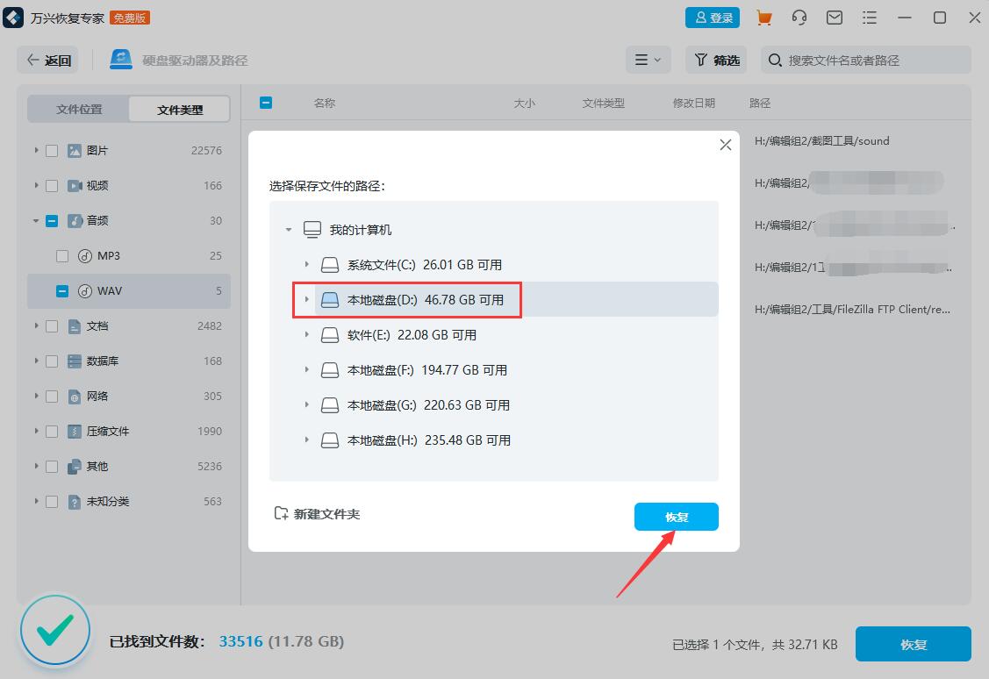This screenshot has height=679, width=989.
Task: Expand the 本地磁盘(D:) drive
Action: [306, 299]
